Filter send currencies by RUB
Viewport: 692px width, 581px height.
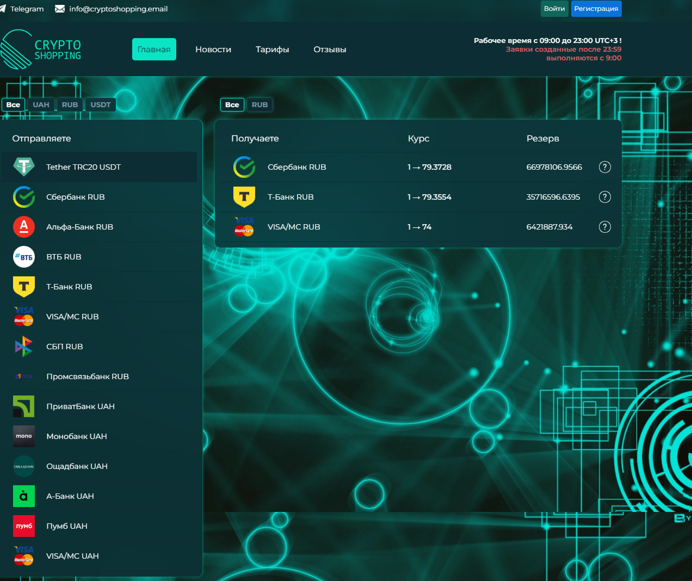click(x=70, y=105)
